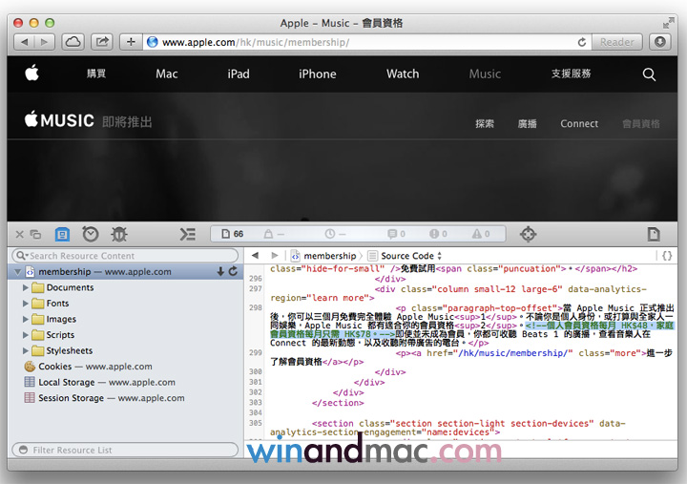Open Connect tab in Apple Music navigation

[579, 123]
